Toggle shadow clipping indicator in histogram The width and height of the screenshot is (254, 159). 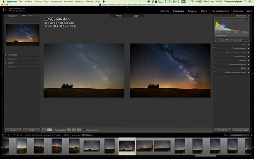click(x=216, y=20)
